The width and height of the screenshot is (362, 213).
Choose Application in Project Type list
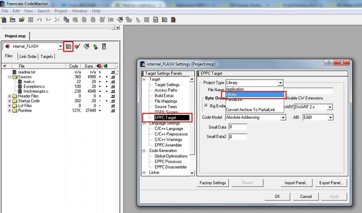point(235,89)
